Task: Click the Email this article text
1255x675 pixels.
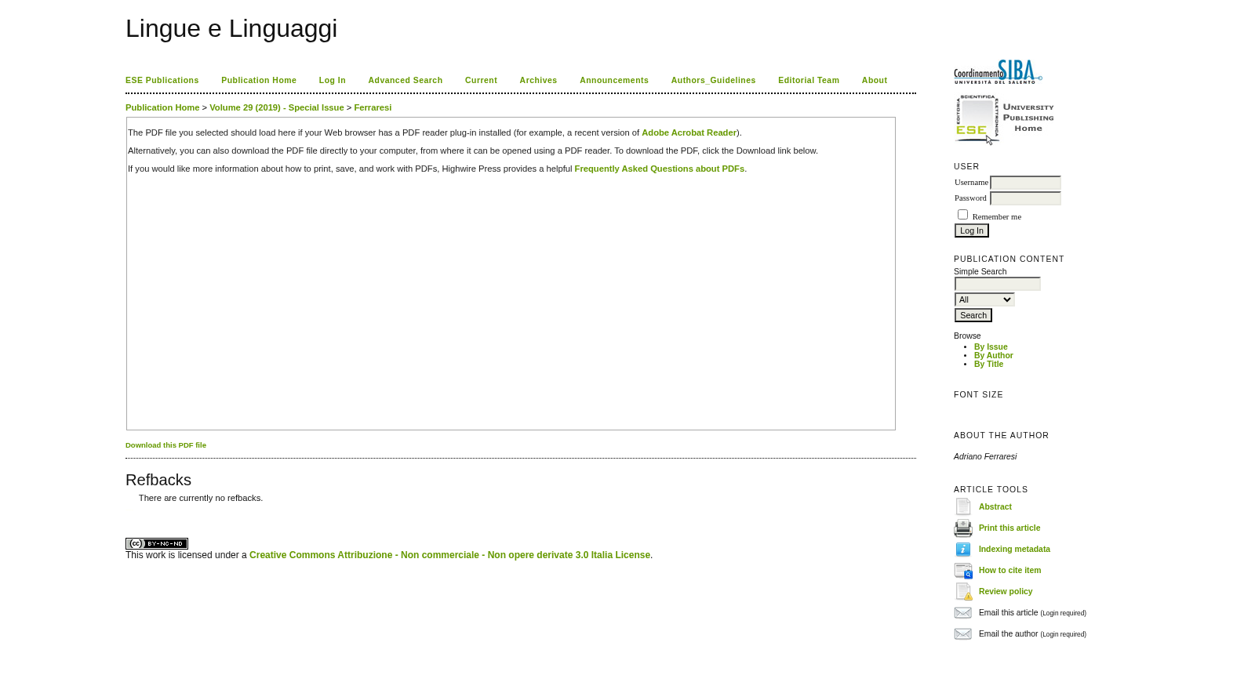Action: point(1009,613)
